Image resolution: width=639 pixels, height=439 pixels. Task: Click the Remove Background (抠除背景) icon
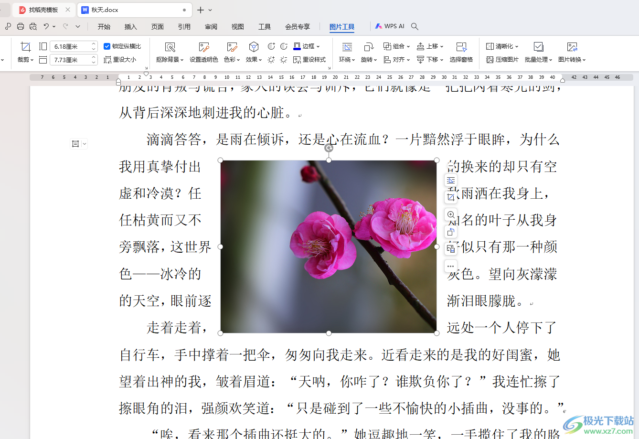tap(170, 47)
